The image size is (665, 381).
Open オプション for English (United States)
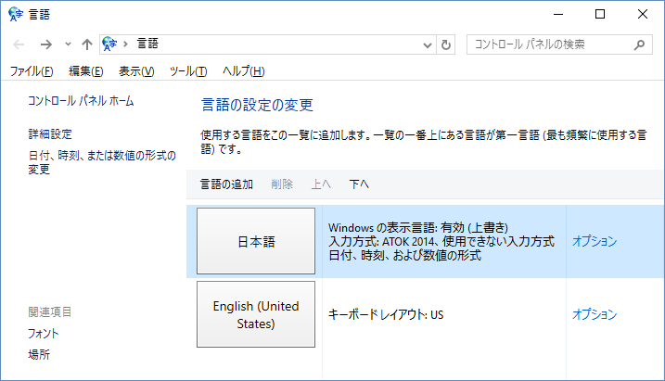(x=594, y=314)
